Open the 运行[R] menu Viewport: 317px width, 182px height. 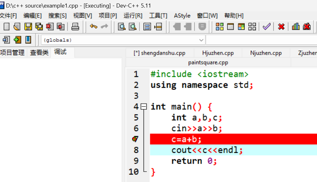133,16
